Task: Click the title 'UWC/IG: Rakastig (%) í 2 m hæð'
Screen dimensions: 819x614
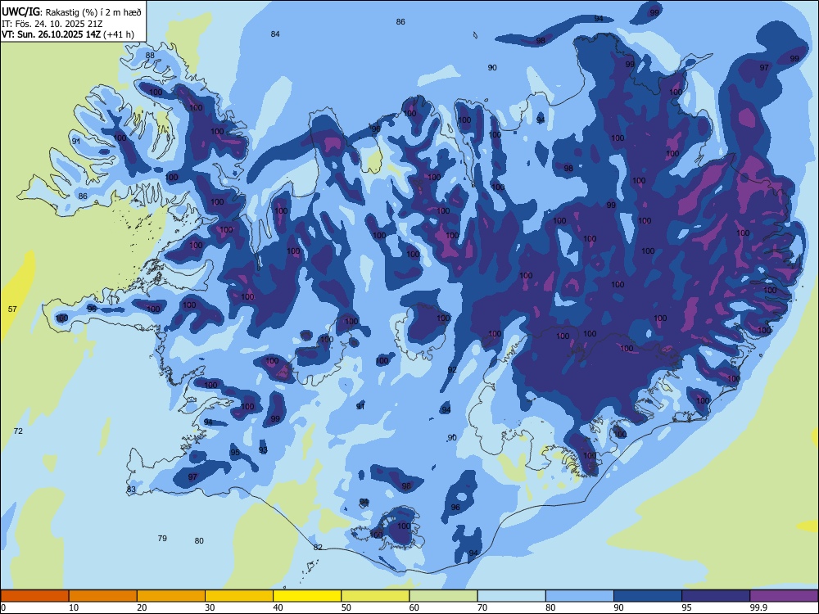Action: tap(71, 11)
